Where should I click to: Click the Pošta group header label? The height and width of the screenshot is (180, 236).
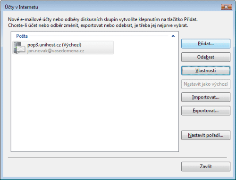[x=22, y=36]
